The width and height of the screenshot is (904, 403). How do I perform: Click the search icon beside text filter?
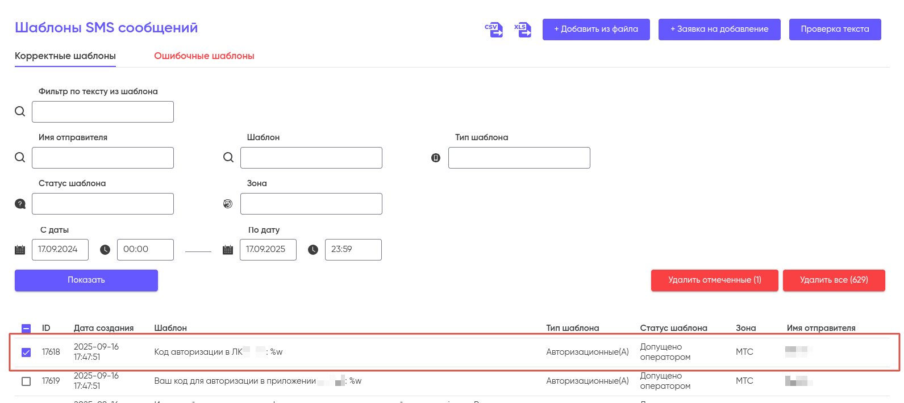coord(20,111)
